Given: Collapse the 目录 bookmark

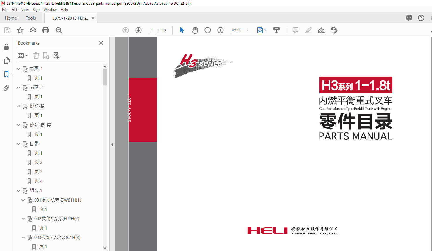Looking at the screenshot, I should 18,144.
